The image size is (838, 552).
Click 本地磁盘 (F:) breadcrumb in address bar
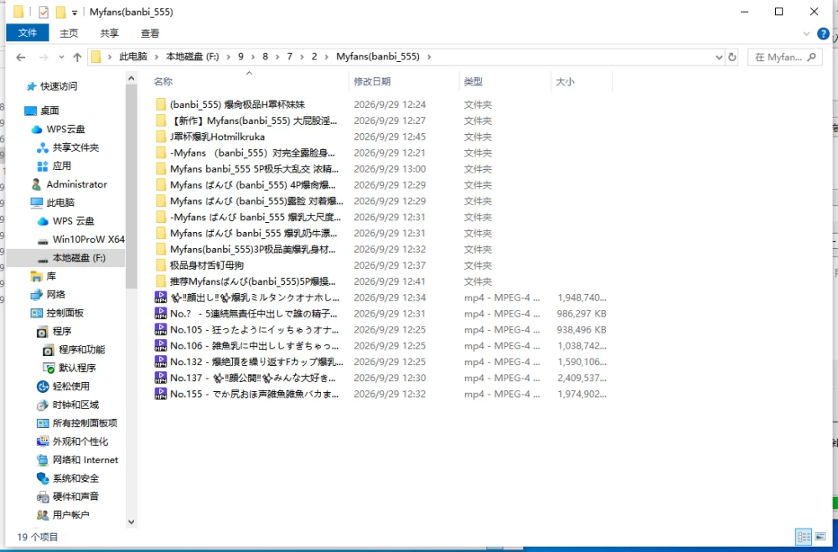point(193,57)
